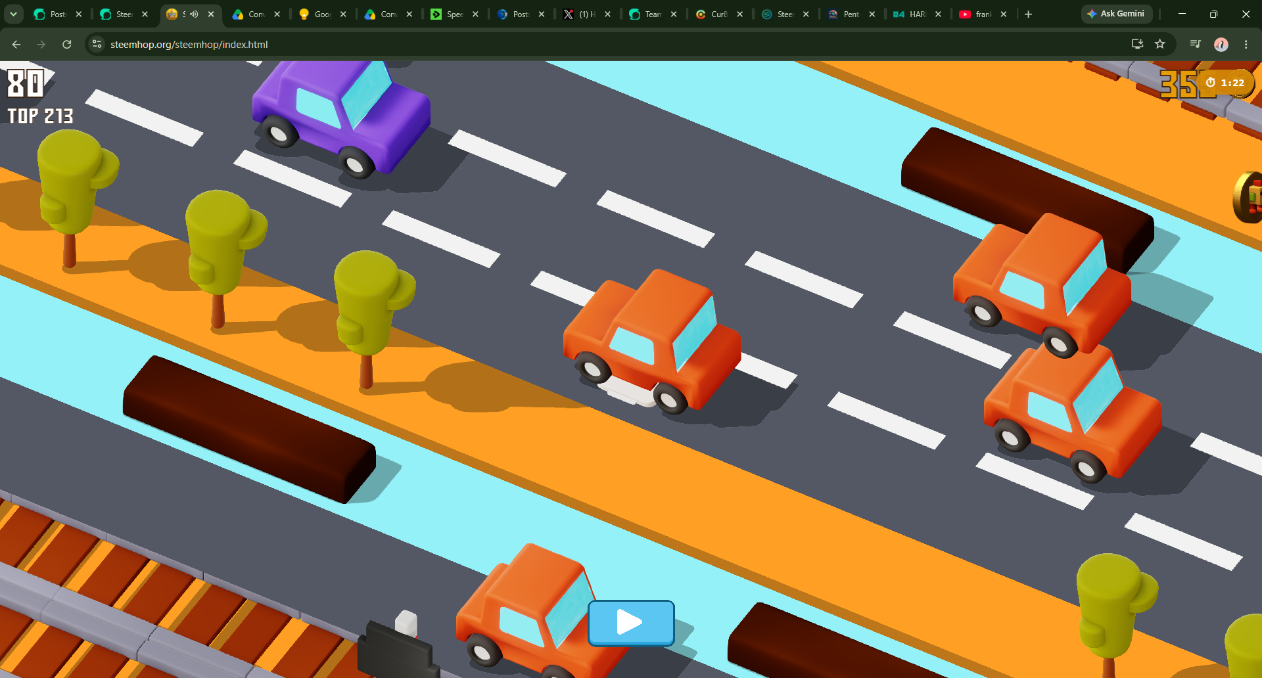Bookmark this page with the star icon

coord(1160,44)
